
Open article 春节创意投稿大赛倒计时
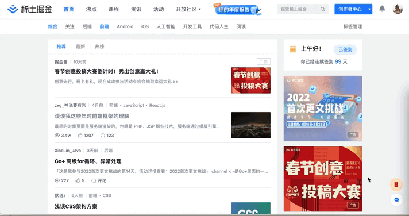(x=106, y=71)
